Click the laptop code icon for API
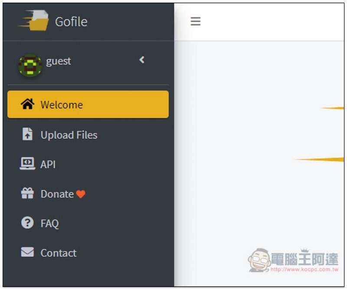Screen dimensions: 347x290 click(27, 164)
